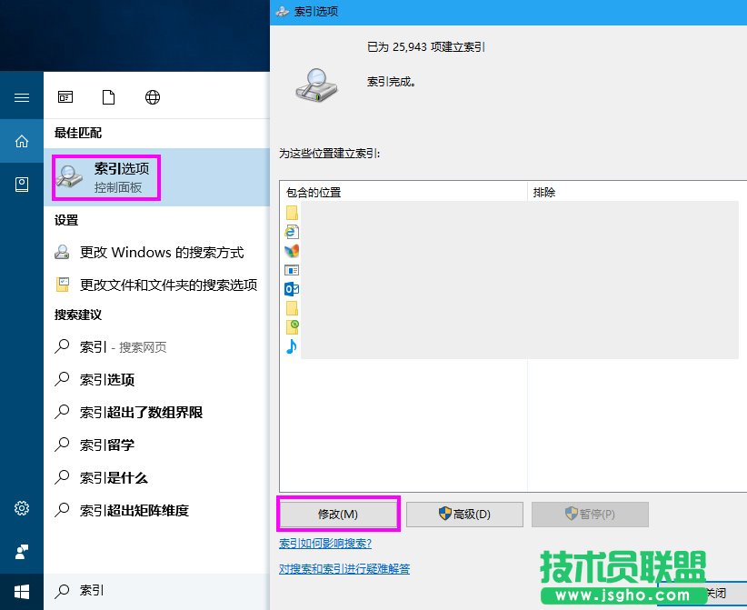Select the music note folder in indexed locations
Image resolution: width=747 pixels, height=610 pixels.
coord(292,346)
